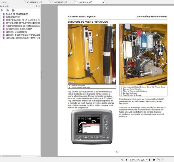Click caption Visor de Inspección

point(78,85)
